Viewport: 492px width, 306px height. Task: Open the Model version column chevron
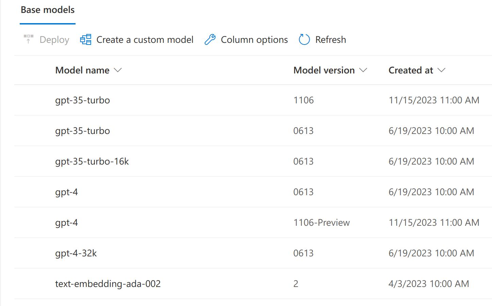[x=364, y=70]
